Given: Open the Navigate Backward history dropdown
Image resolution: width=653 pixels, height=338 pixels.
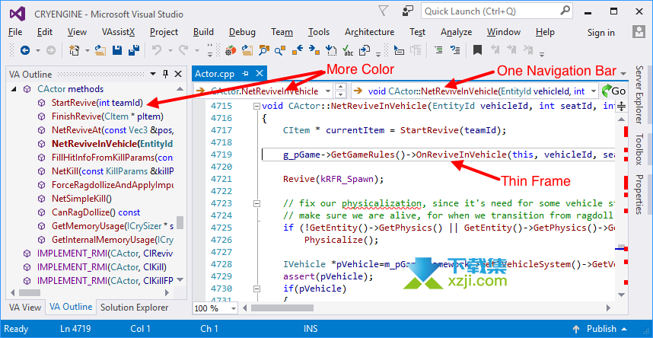Looking at the screenshot, I should [38, 51].
